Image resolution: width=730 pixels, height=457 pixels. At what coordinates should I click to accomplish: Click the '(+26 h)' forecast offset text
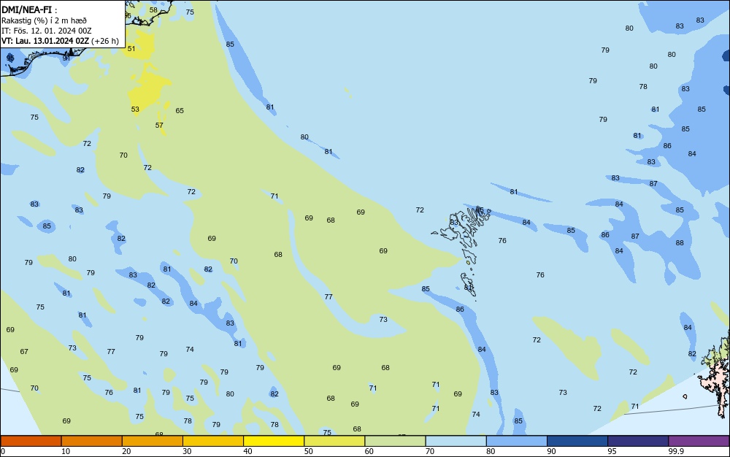click(x=104, y=41)
